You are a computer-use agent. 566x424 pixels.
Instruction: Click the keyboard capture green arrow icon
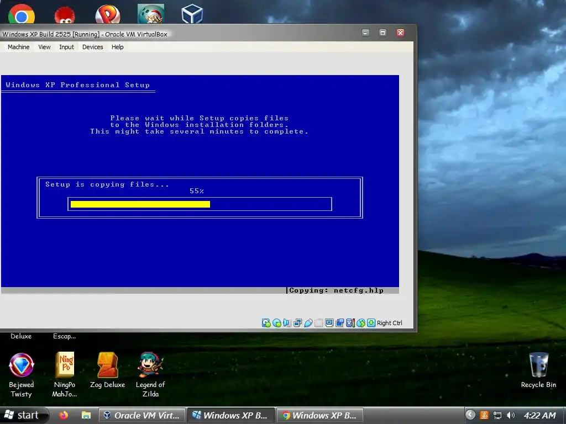pyautogui.click(x=371, y=322)
